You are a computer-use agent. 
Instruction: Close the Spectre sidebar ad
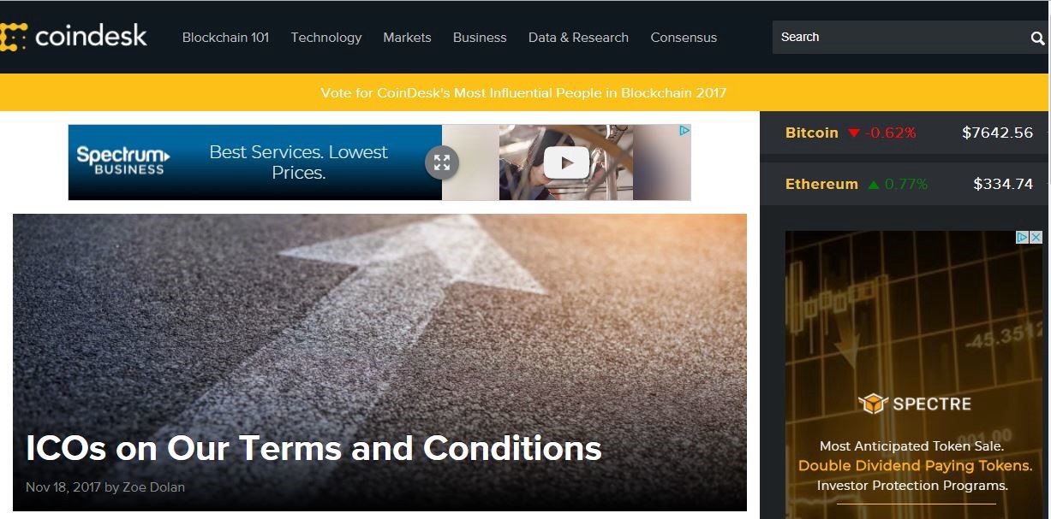(x=1036, y=238)
